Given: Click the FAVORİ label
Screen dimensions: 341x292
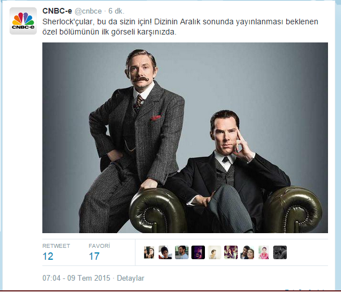Looking at the screenshot, I should coord(99,246).
